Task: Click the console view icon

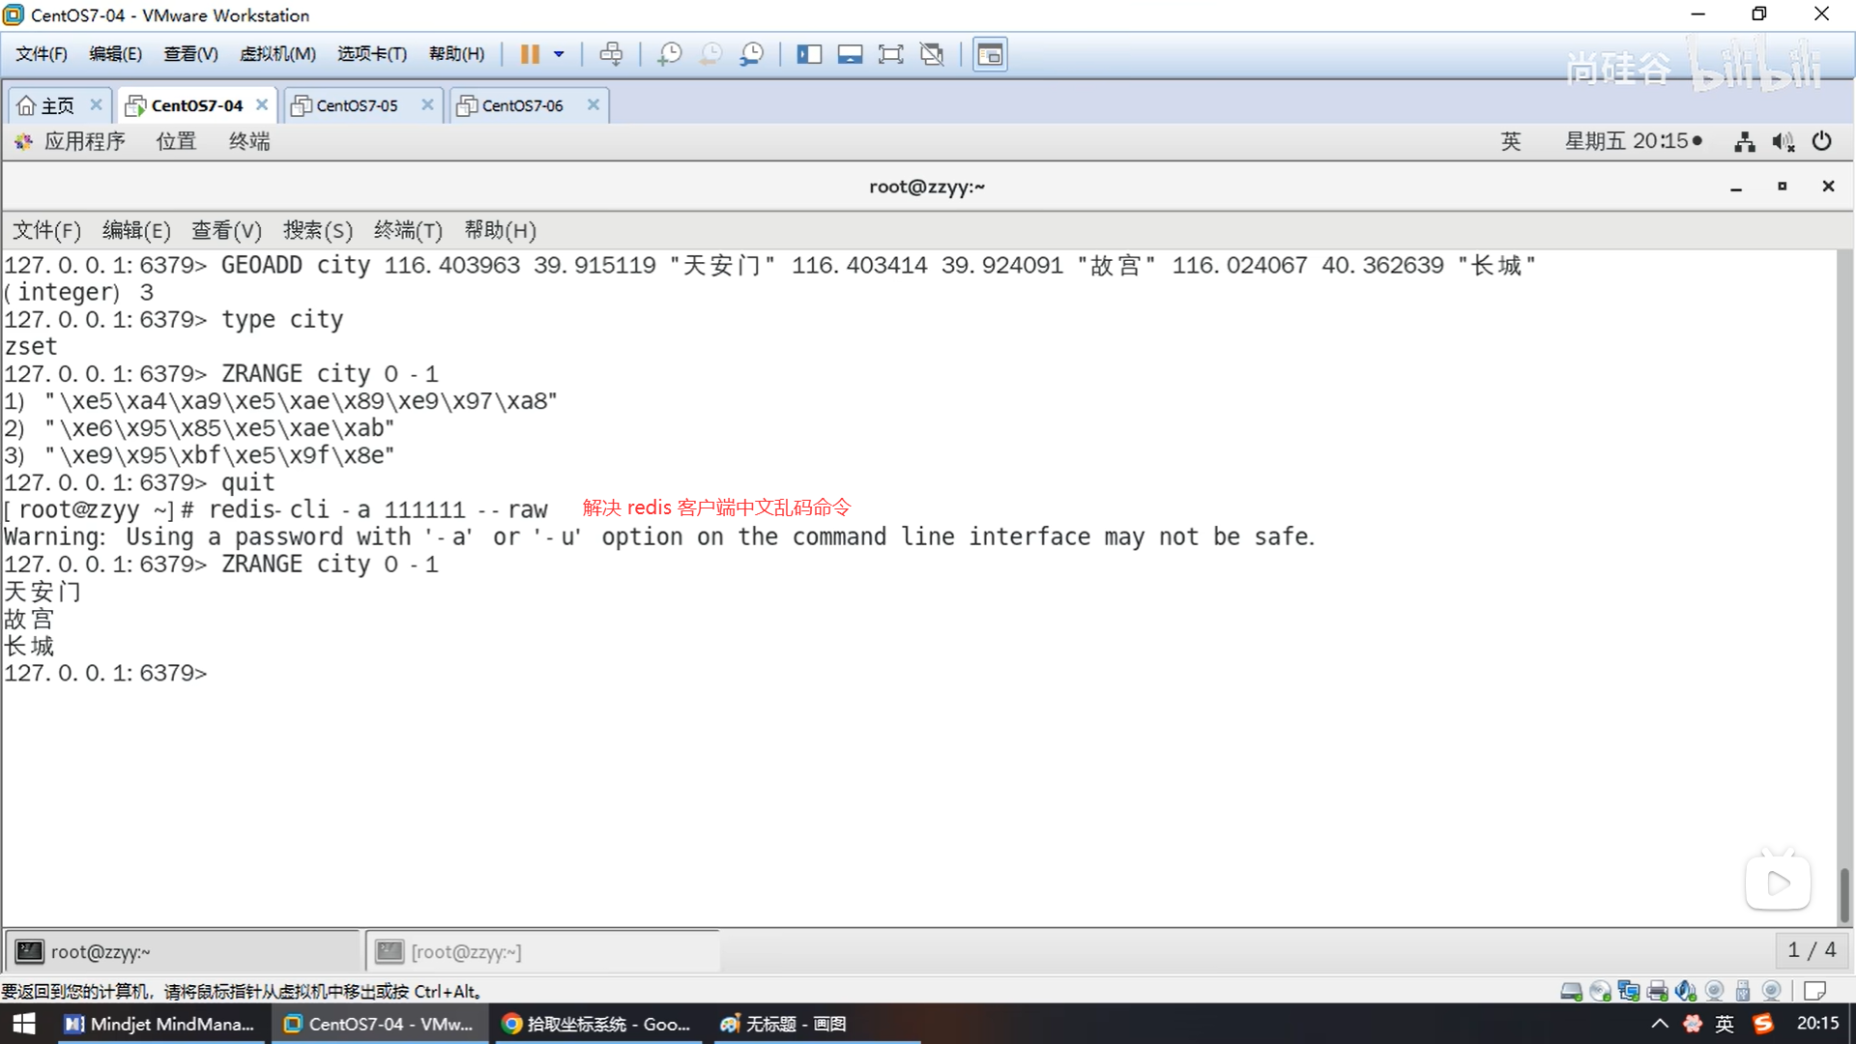Action: pos(990,54)
